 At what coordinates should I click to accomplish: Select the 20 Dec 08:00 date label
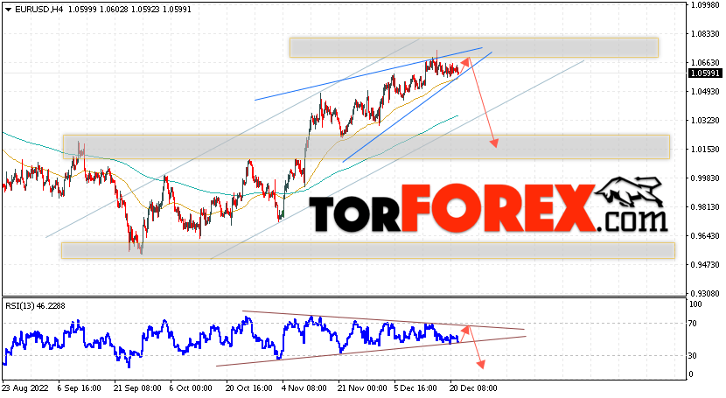474,388
